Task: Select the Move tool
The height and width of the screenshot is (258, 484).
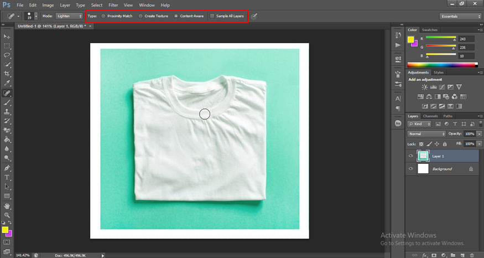Action: [x=7, y=37]
